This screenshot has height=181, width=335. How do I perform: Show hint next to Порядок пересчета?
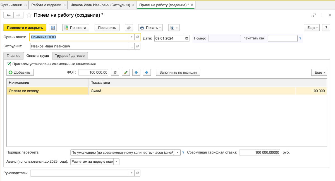coord(183,152)
